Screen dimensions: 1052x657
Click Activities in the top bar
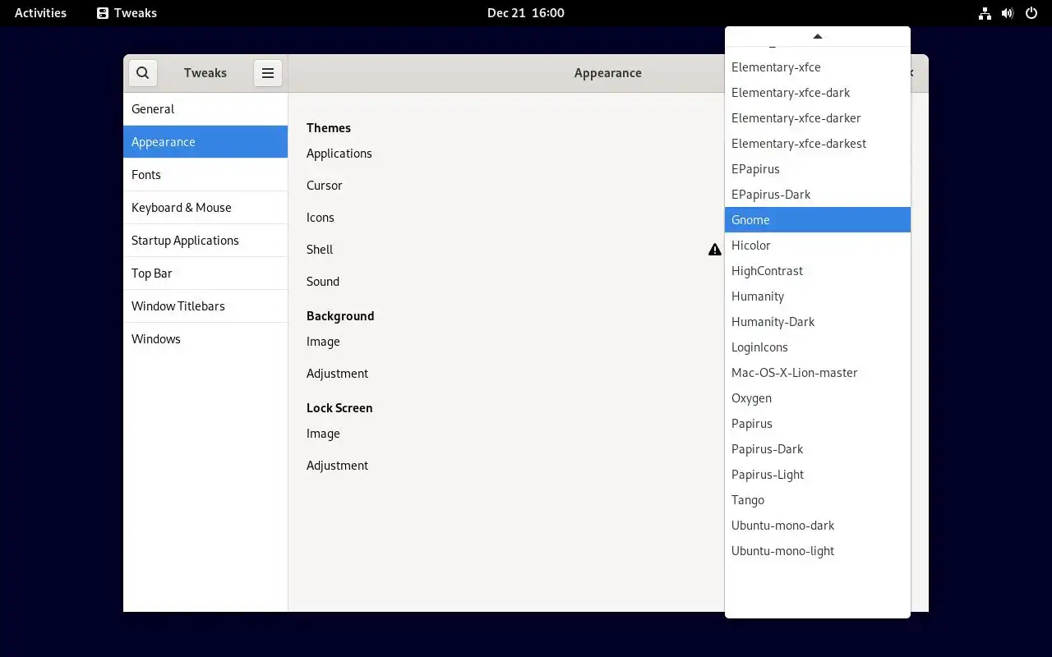point(40,13)
